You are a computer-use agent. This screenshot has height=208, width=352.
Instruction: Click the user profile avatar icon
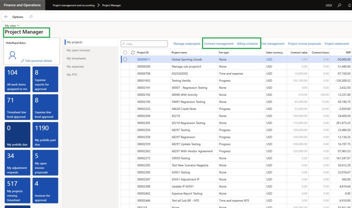[x=13, y=56]
